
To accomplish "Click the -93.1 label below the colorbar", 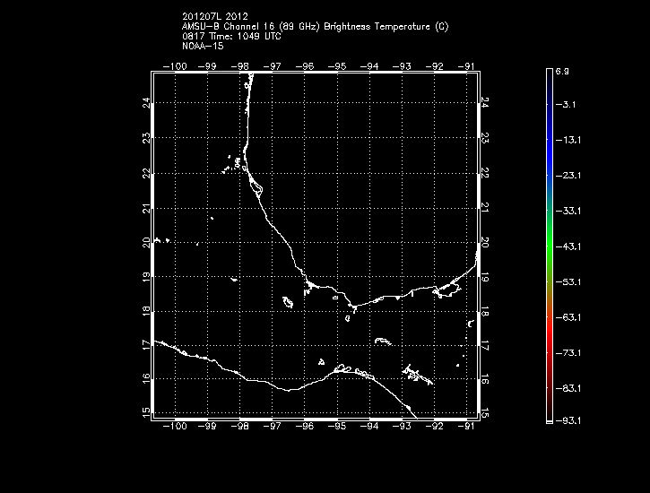I will (566, 420).
